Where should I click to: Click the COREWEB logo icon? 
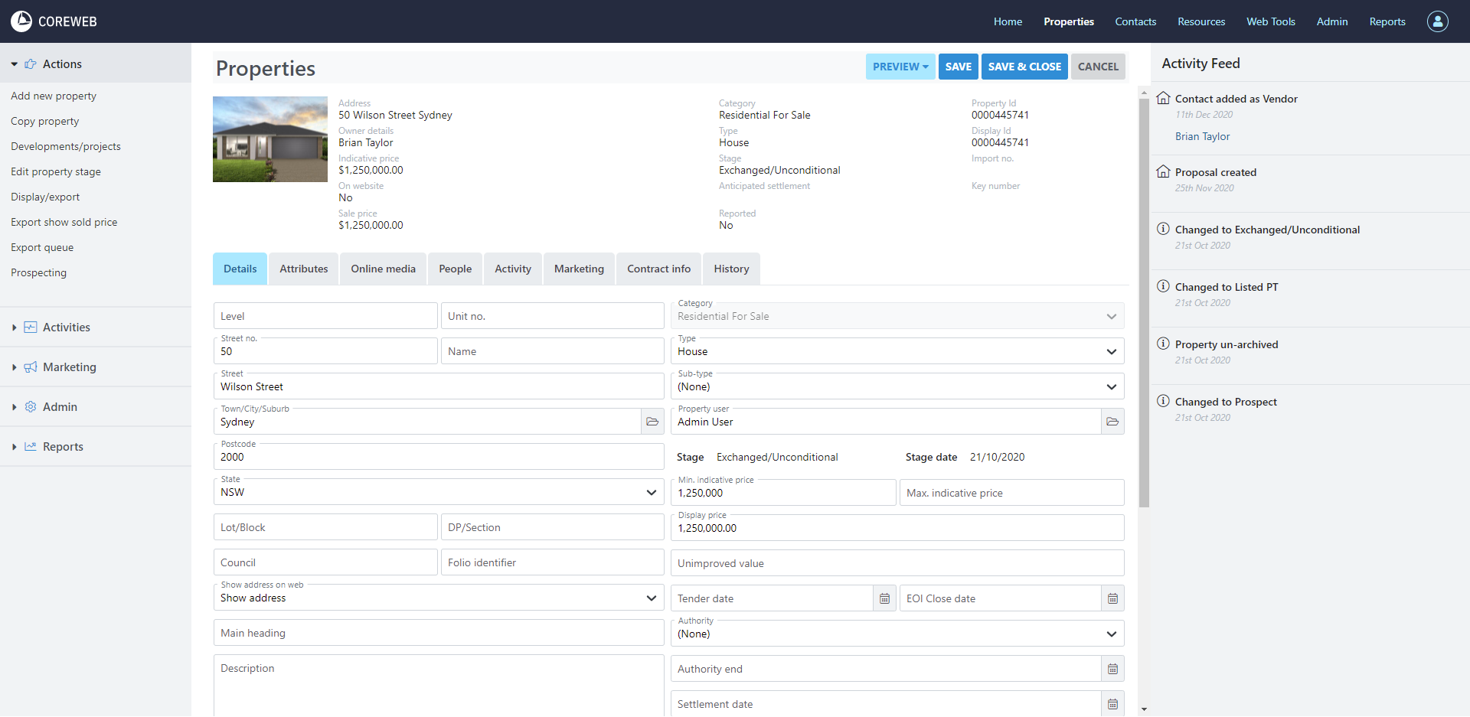(21, 21)
